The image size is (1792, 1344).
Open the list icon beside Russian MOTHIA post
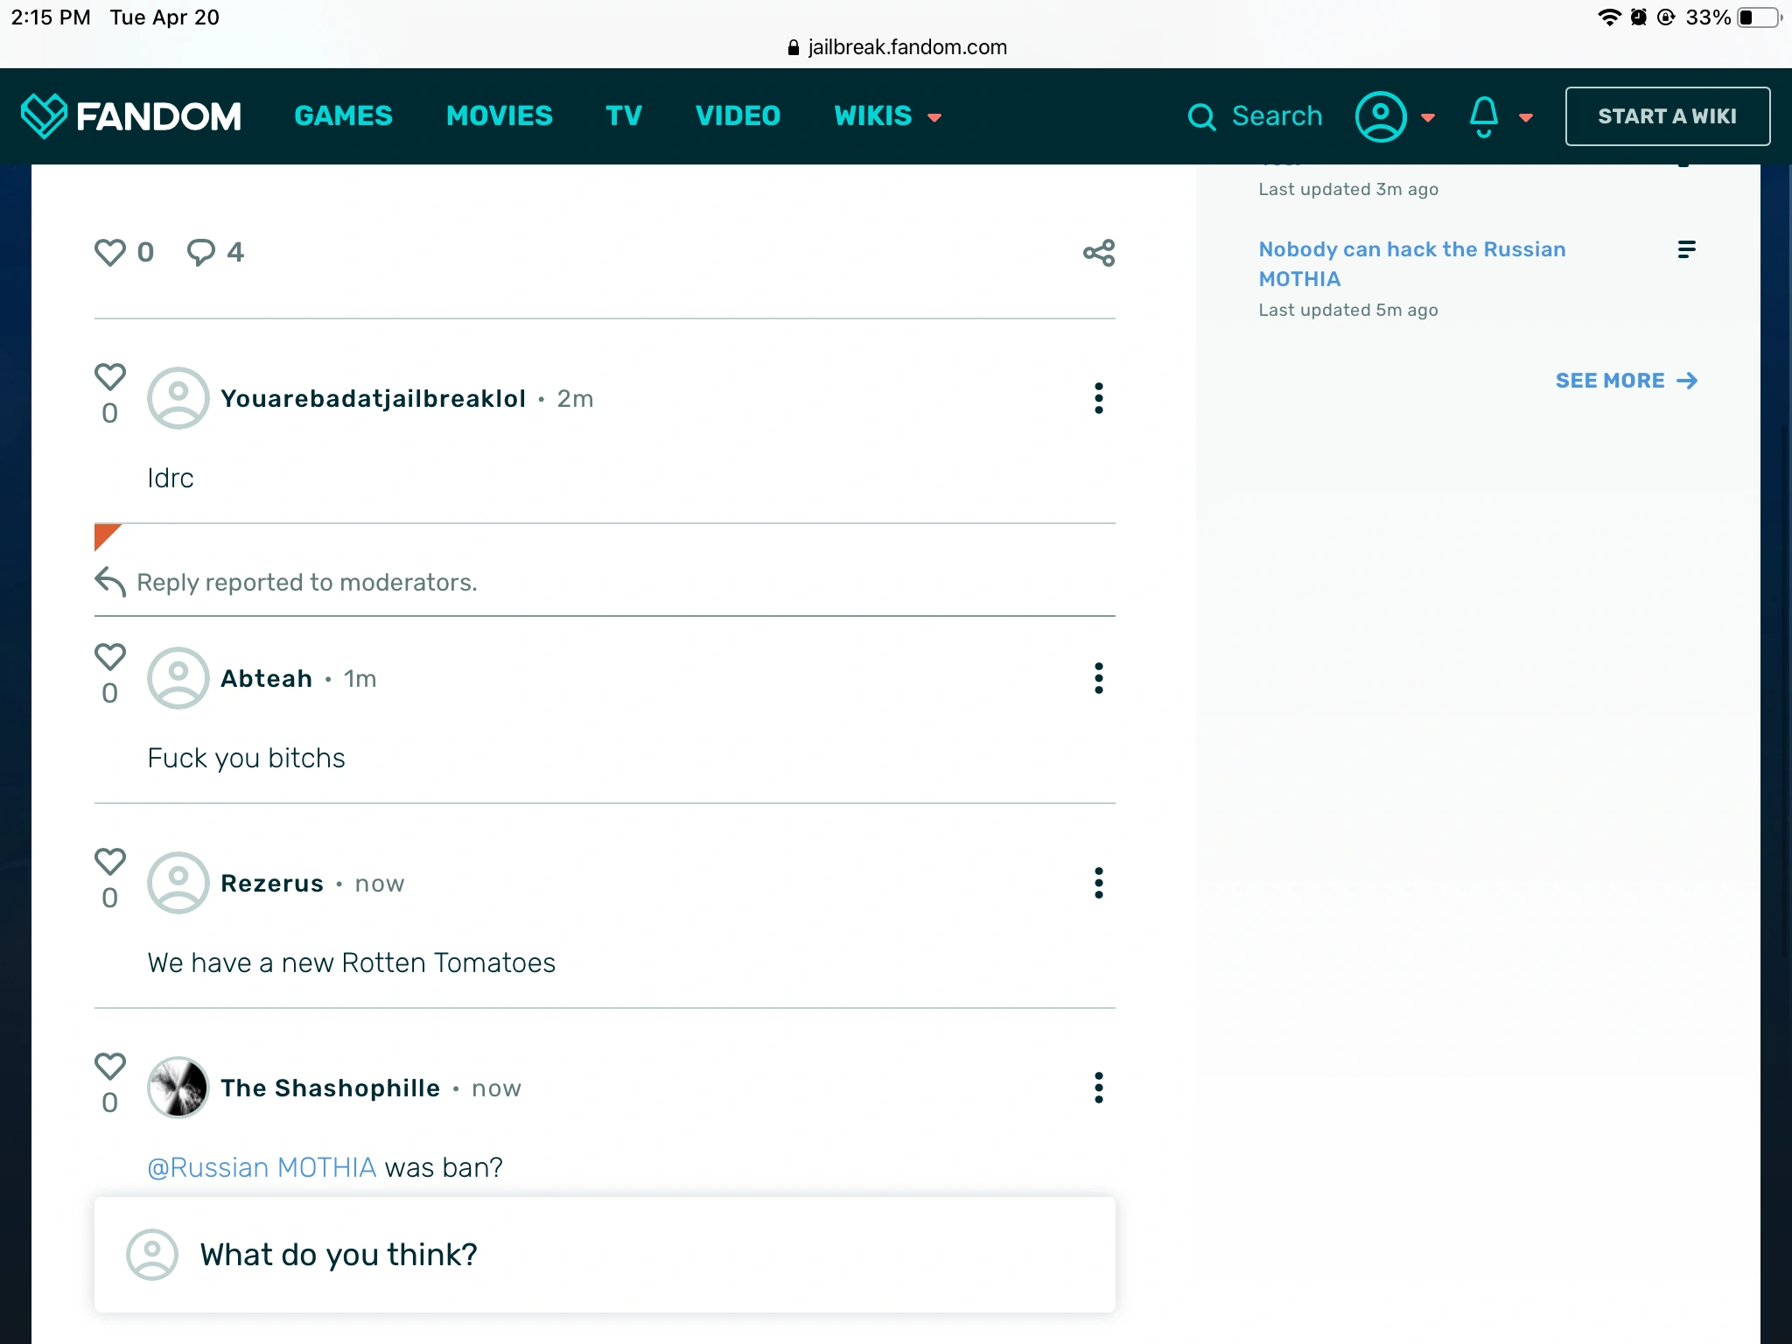(1686, 249)
